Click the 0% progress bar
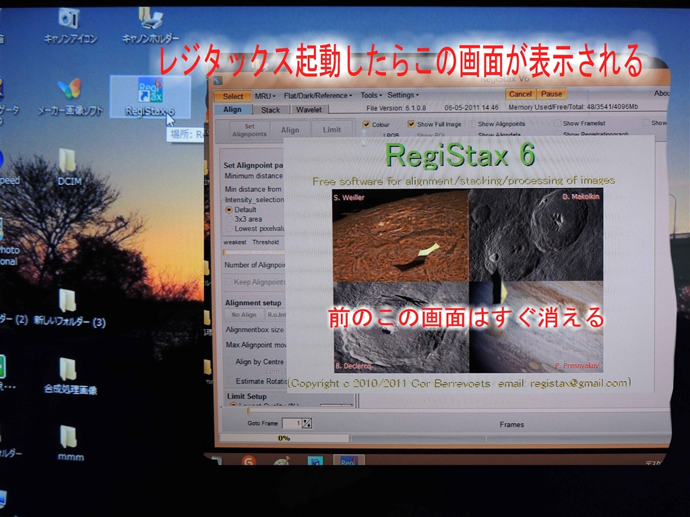Image resolution: width=690 pixels, height=517 pixels. click(x=284, y=438)
